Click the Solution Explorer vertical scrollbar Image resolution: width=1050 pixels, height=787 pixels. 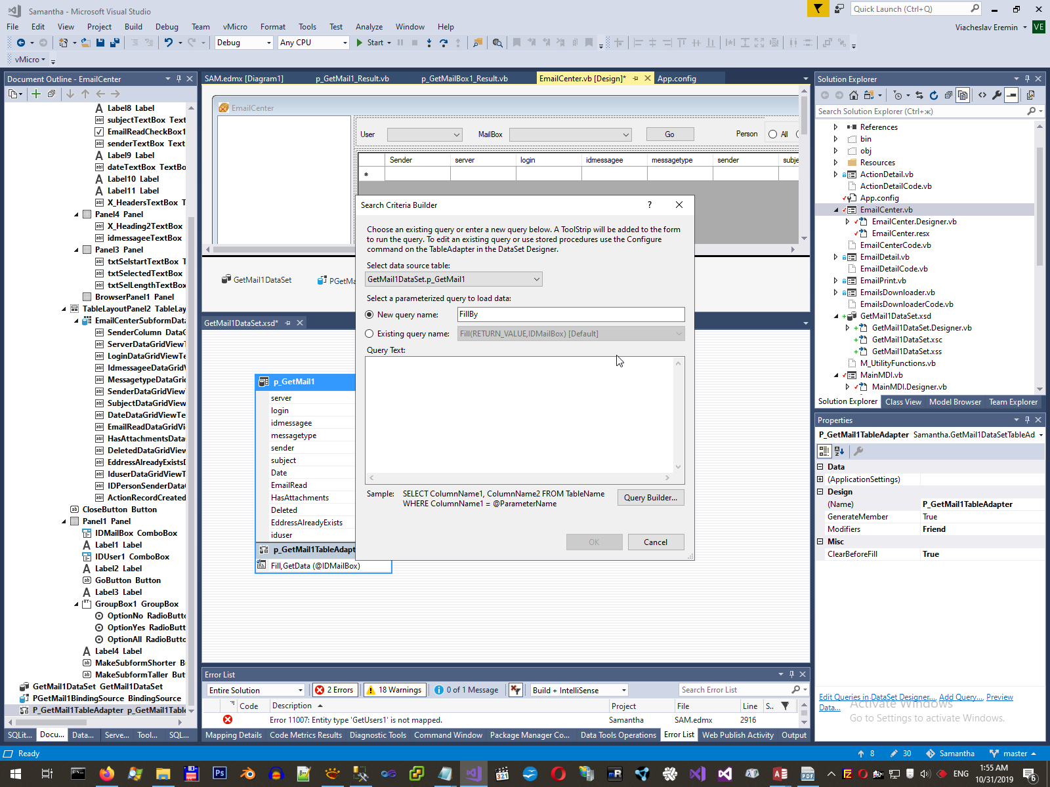point(1039,258)
